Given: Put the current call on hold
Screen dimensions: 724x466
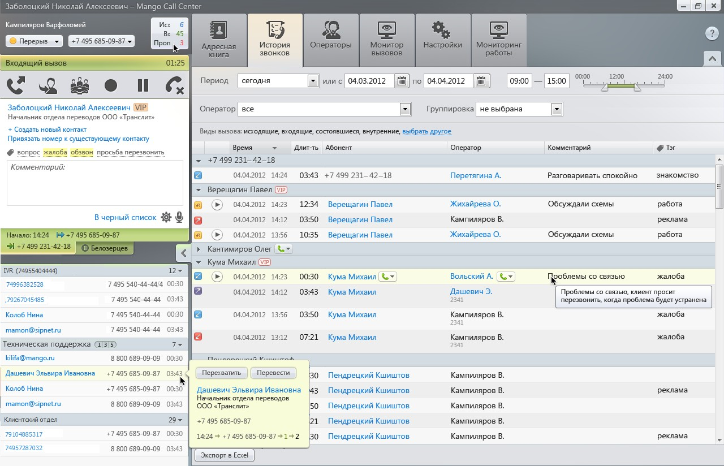Looking at the screenshot, I should 143,85.
